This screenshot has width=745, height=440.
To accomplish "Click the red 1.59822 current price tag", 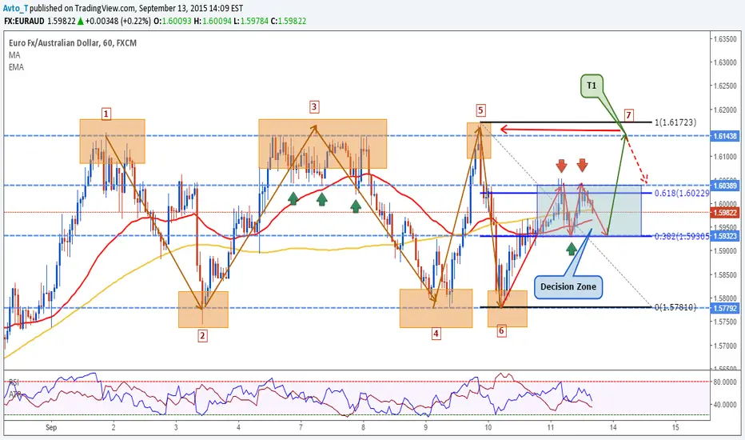I will click(x=724, y=213).
